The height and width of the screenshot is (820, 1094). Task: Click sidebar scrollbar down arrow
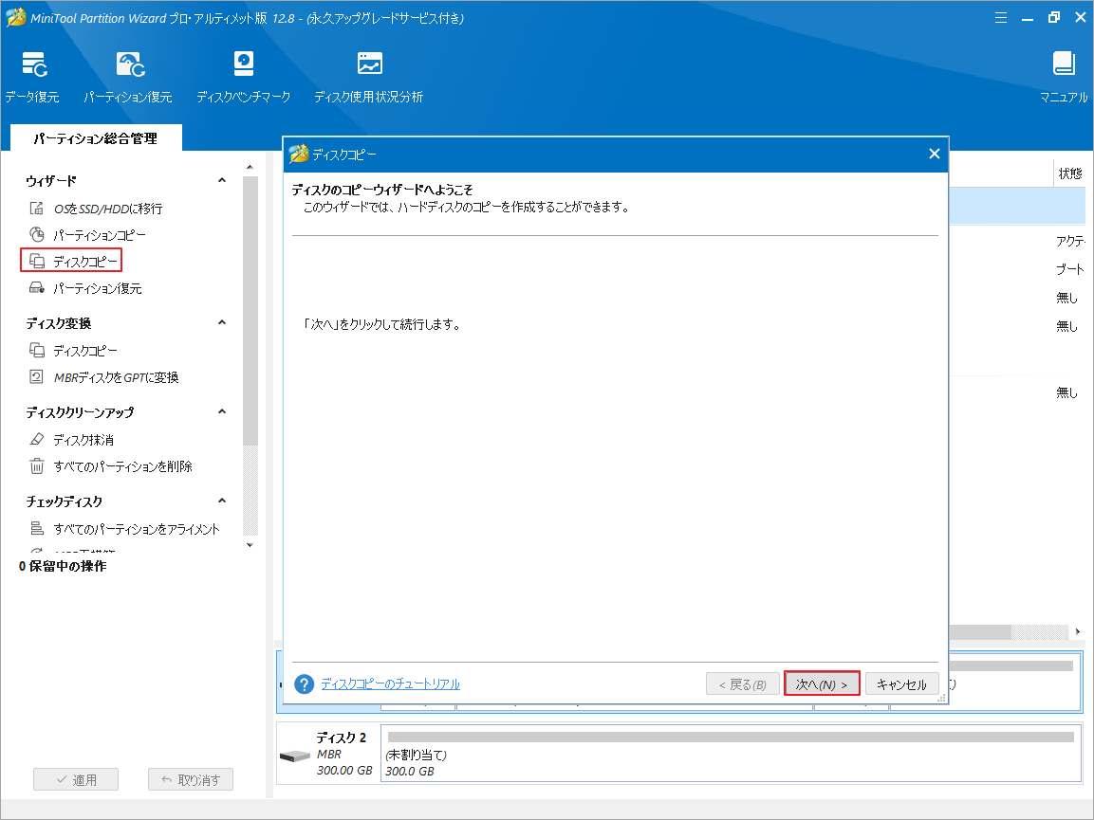(x=250, y=544)
